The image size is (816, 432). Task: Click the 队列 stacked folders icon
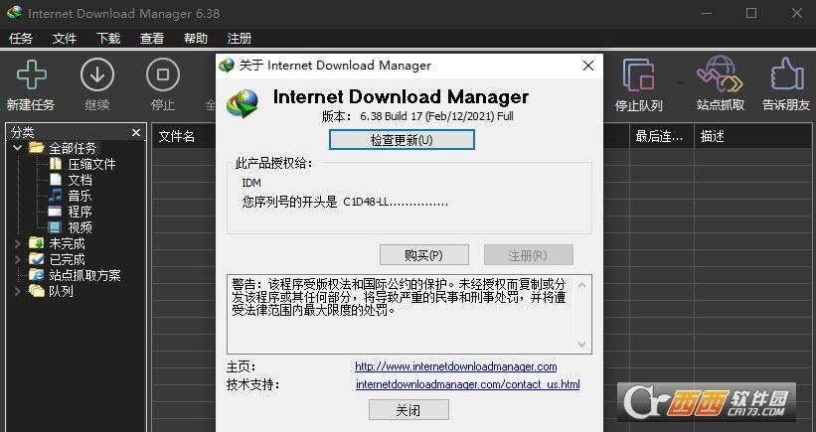click(x=37, y=291)
